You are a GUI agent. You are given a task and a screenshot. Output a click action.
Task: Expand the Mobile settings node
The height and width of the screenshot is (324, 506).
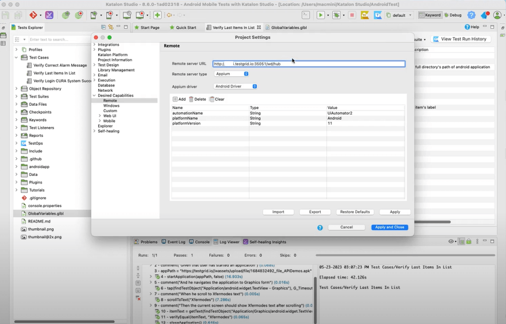pos(100,121)
